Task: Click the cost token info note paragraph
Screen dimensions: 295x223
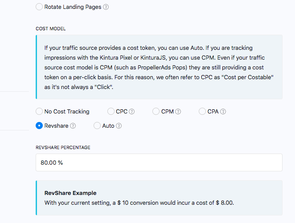Action: pos(158,67)
